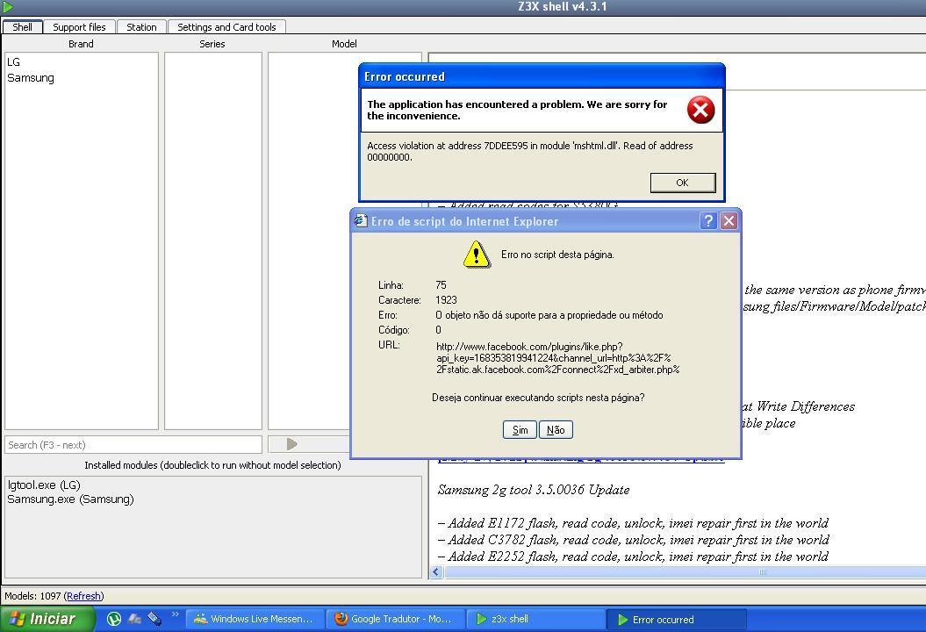Switch to the Shell tab
The image size is (926, 632).
[x=23, y=26]
